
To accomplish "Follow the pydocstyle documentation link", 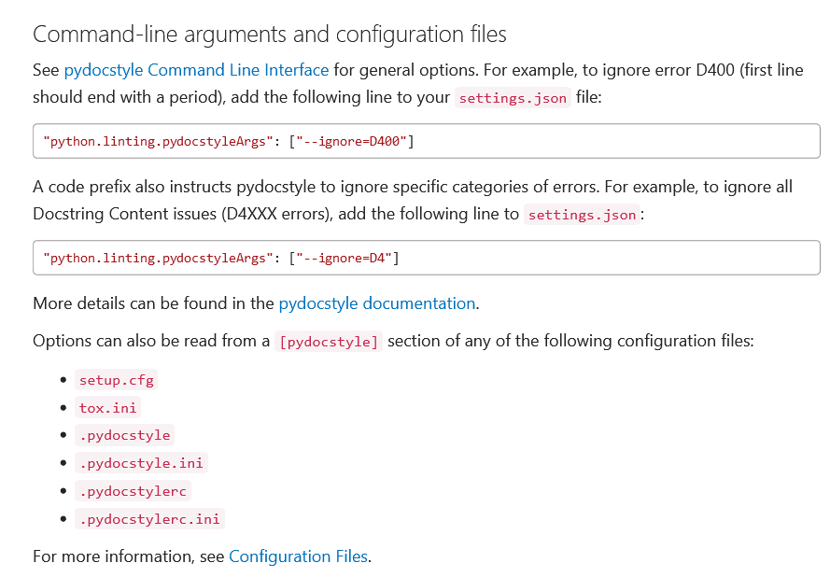I will coord(377,303).
